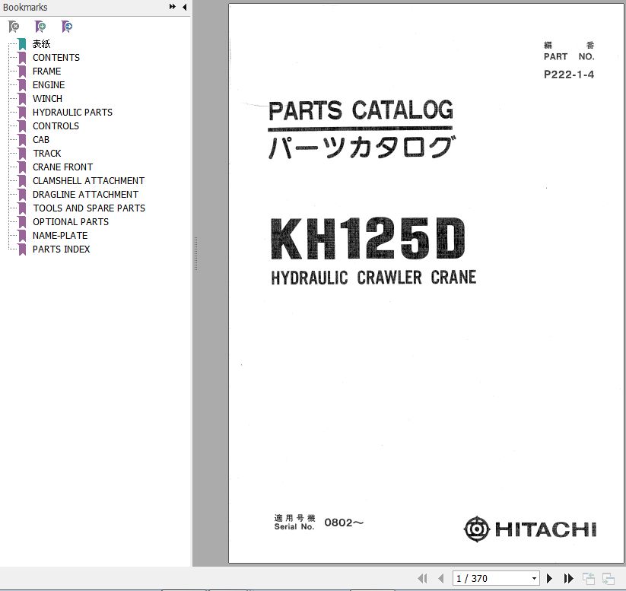Jump to the CAB bookmark
Screen dimensions: 626x591
(41, 140)
